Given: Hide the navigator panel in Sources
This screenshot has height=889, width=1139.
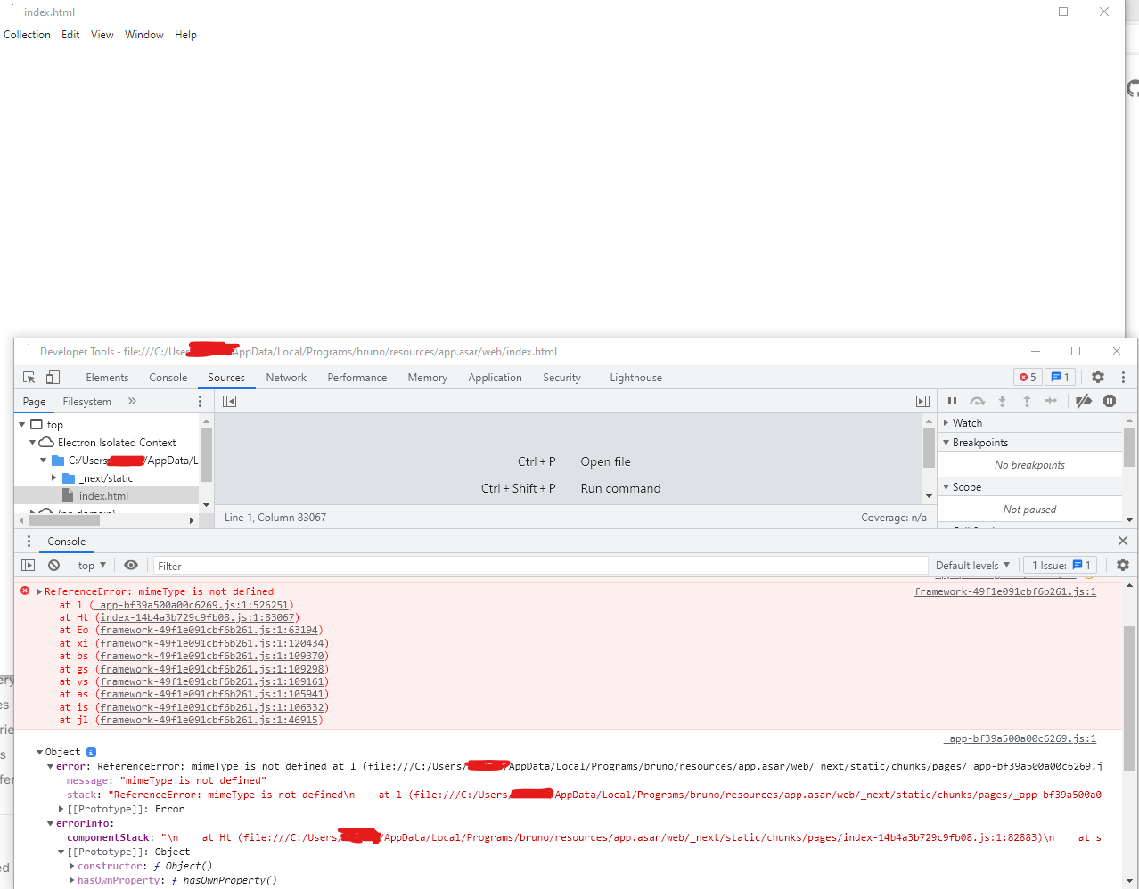Looking at the screenshot, I should point(229,401).
